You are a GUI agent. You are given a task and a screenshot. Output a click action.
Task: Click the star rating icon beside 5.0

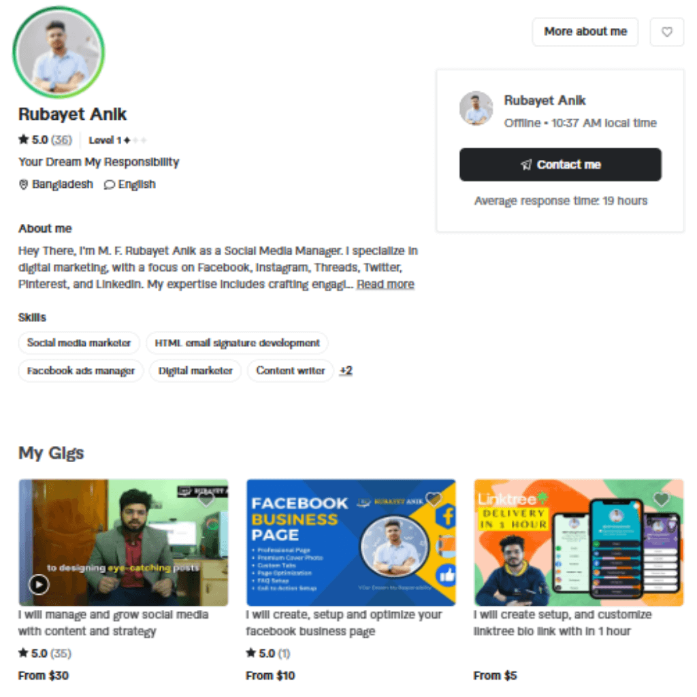[x=24, y=140]
